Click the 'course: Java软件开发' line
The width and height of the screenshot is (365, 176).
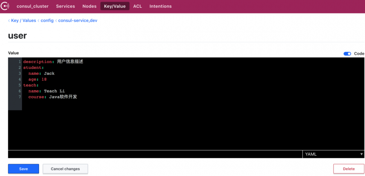click(x=53, y=97)
